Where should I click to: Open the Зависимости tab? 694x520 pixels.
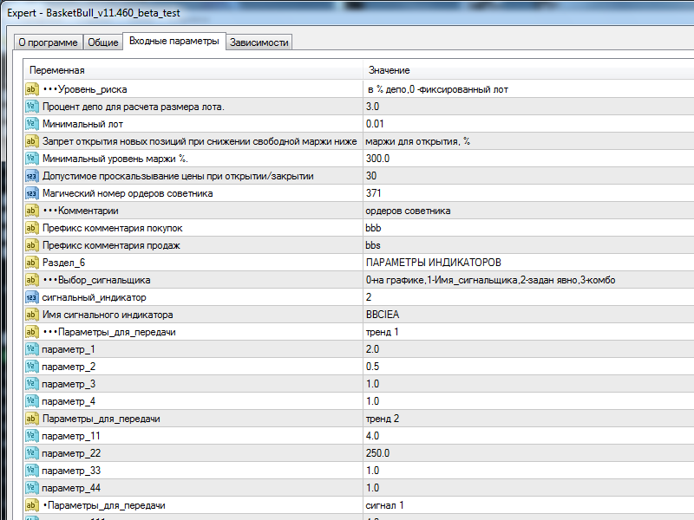click(x=259, y=42)
